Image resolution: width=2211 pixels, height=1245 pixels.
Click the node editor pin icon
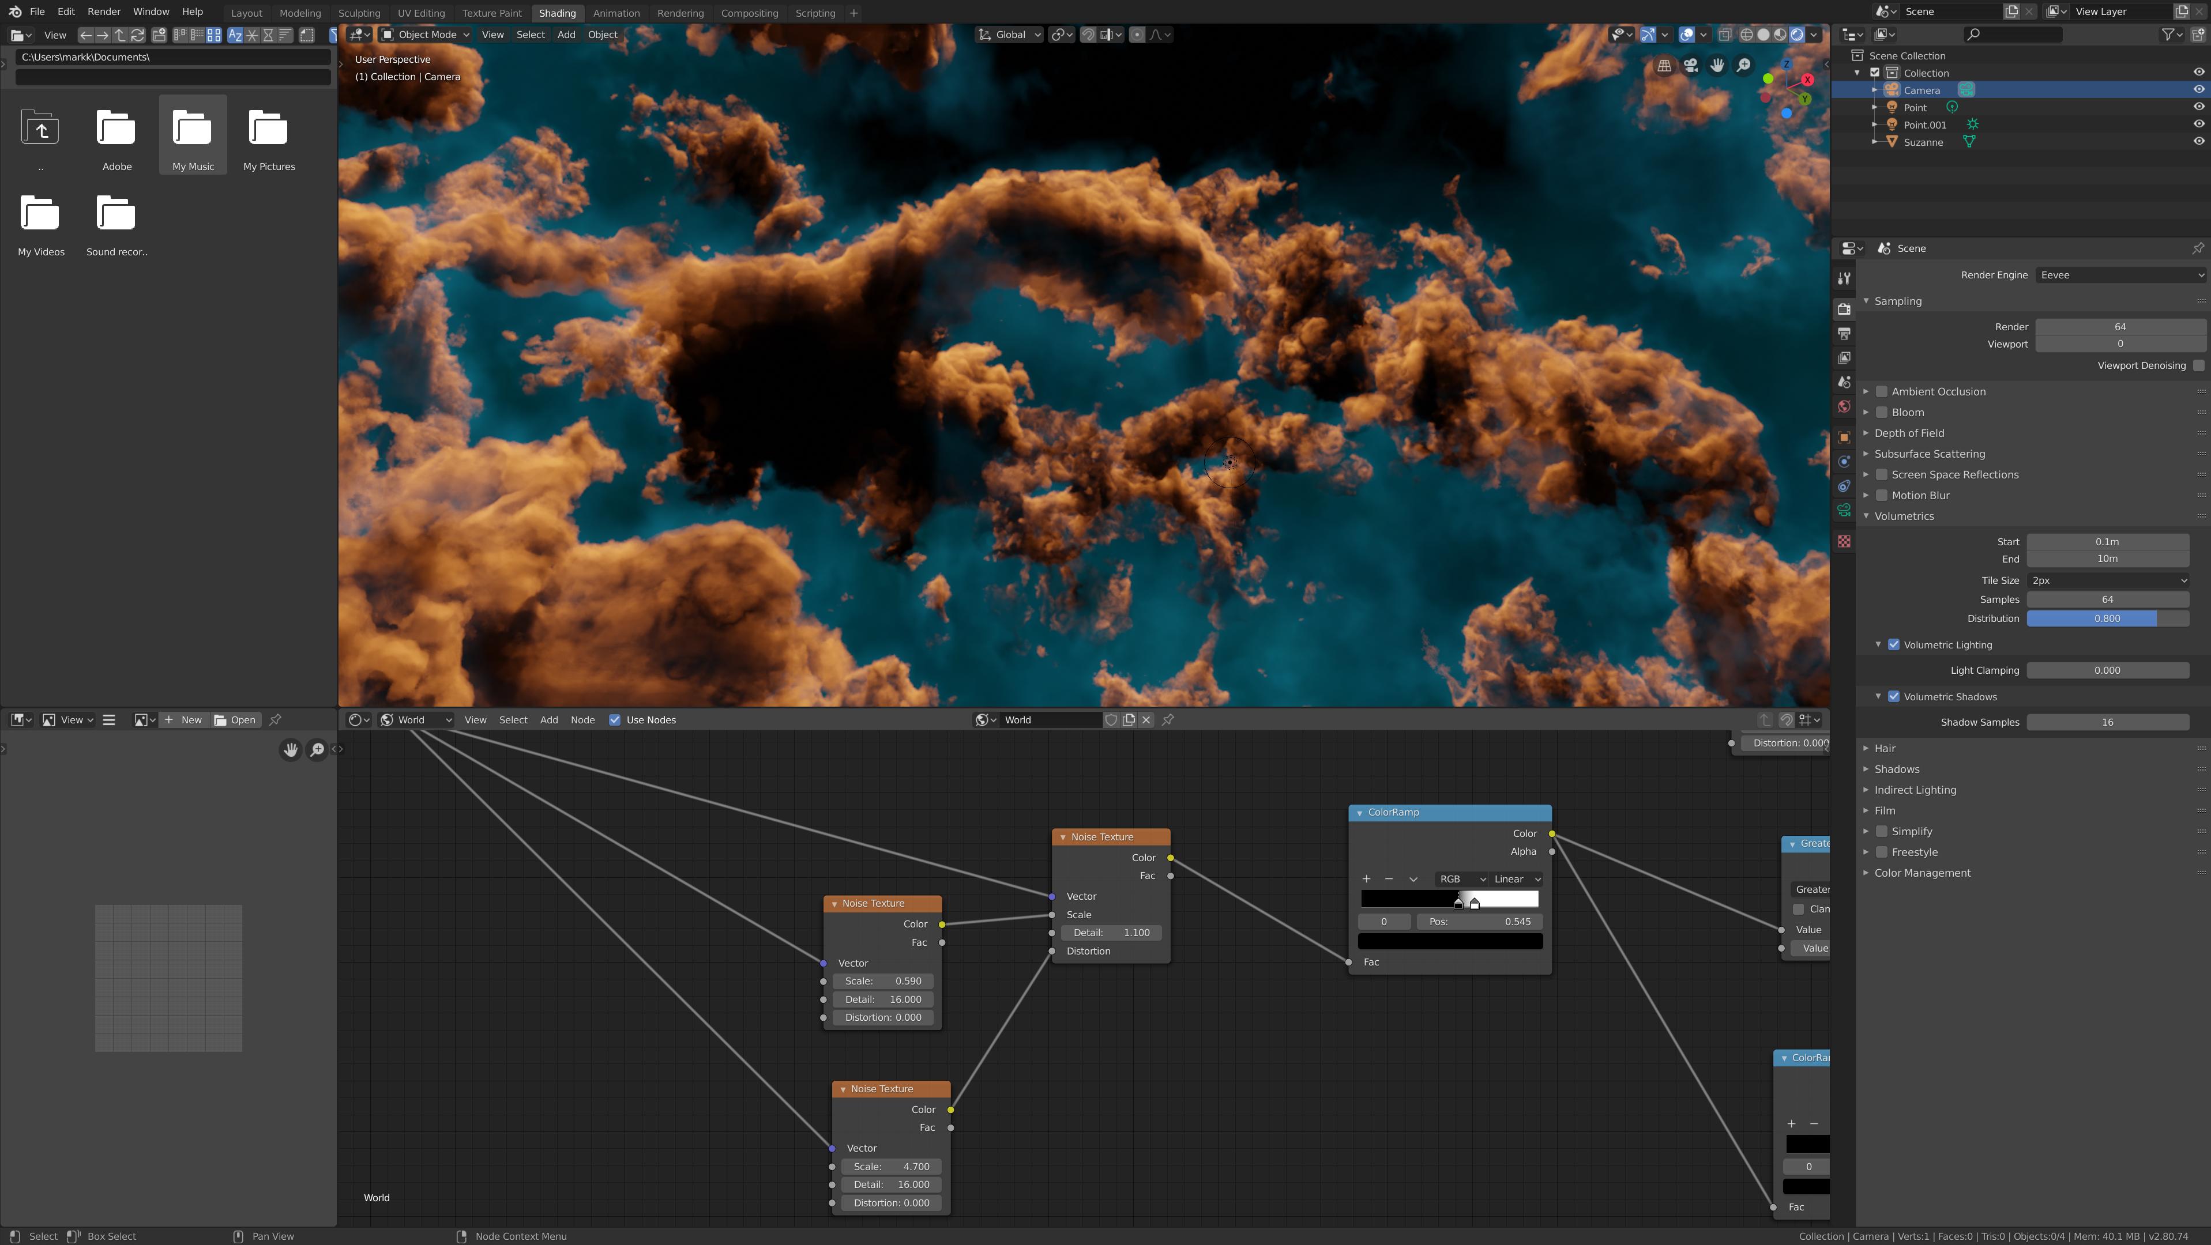(1168, 720)
